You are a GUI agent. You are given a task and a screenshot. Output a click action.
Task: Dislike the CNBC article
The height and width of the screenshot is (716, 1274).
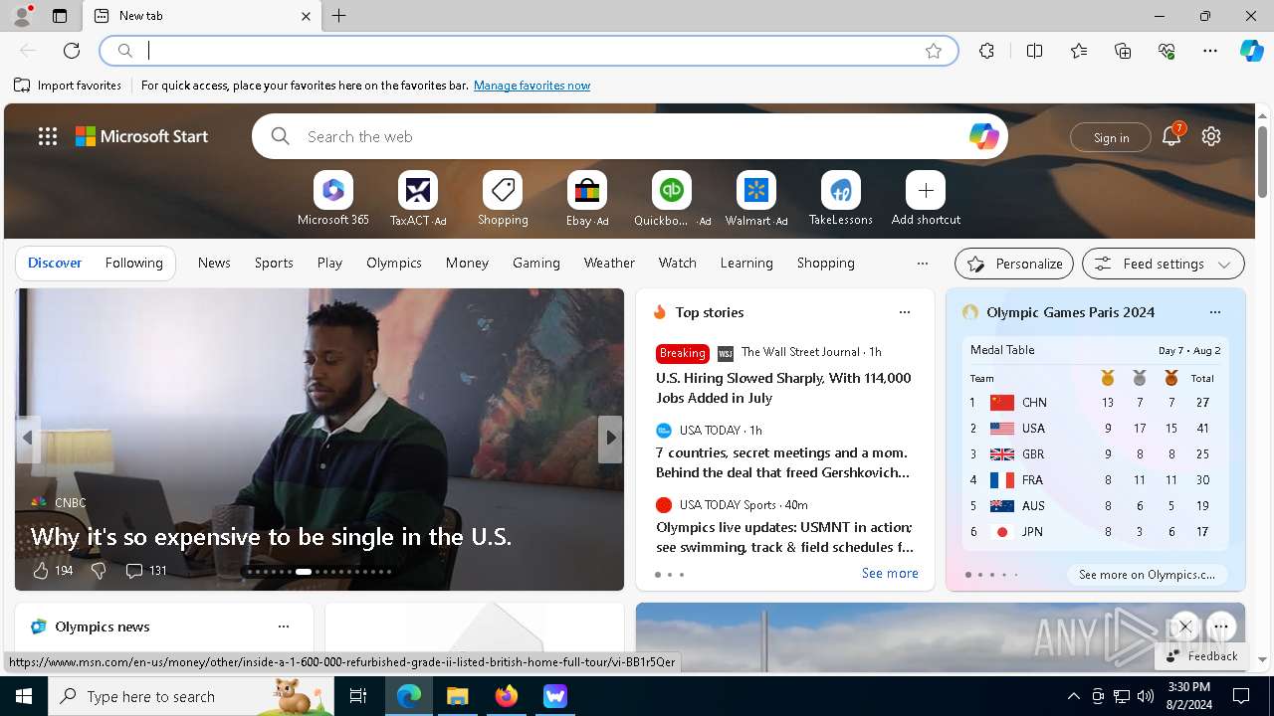(98, 571)
